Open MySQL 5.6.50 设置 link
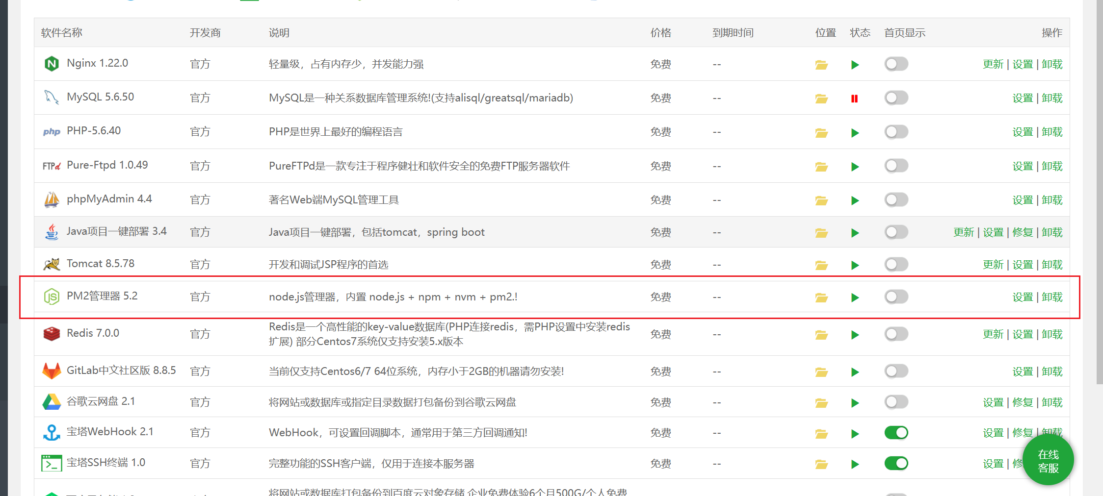Screen dimensions: 1103x496 click(x=1023, y=98)
